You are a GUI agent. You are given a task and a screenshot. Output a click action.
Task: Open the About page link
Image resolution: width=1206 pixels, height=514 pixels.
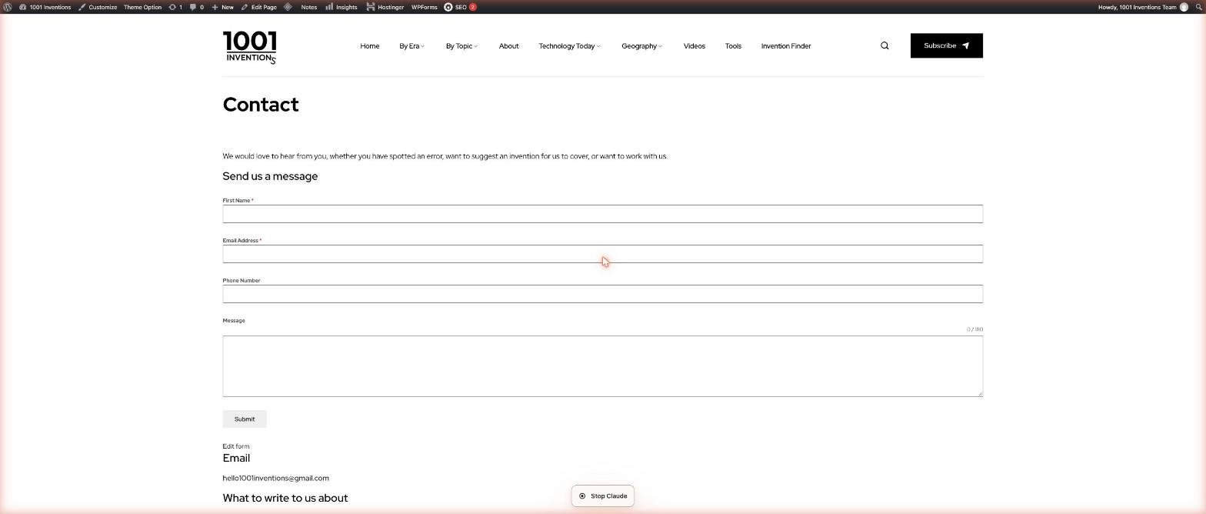[x=508, y=46]
